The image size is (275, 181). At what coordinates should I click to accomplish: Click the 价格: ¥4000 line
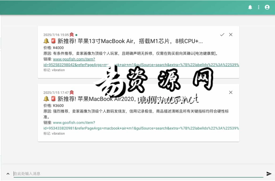(x=54, y=48)
